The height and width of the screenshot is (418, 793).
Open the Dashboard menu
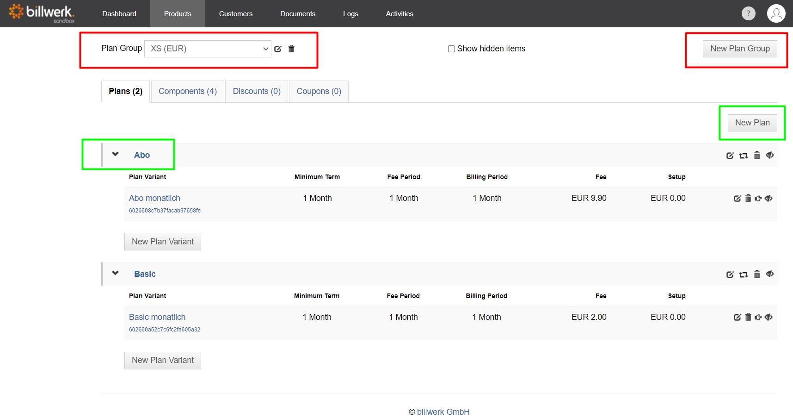point(119,14)
